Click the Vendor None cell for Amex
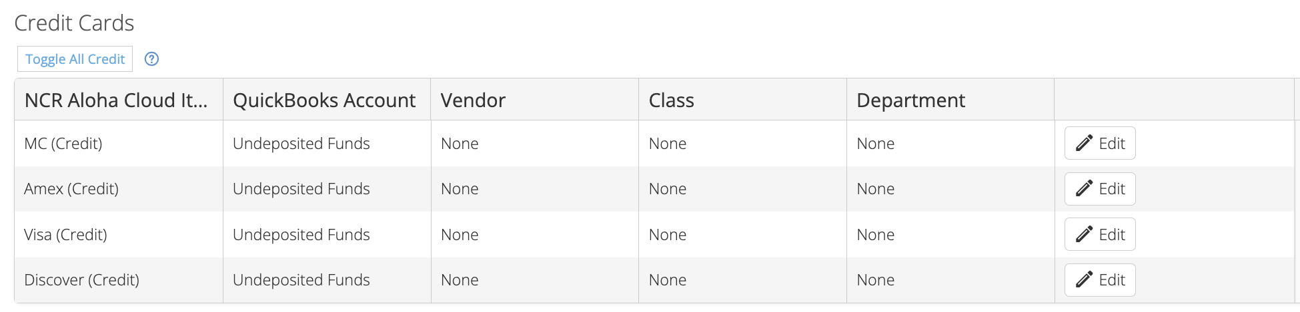The image size is (1300, 312). (x=535, y=189)
